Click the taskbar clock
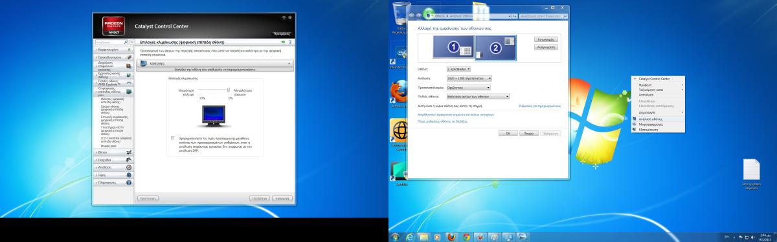 tap(765, 237)
